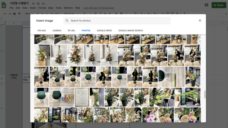Image resolution: width=228 pixels, height=128 pixels.
Task: Select arrangement photo on wooden stand with bamboo leaves
Action: (x=42, y=55)
